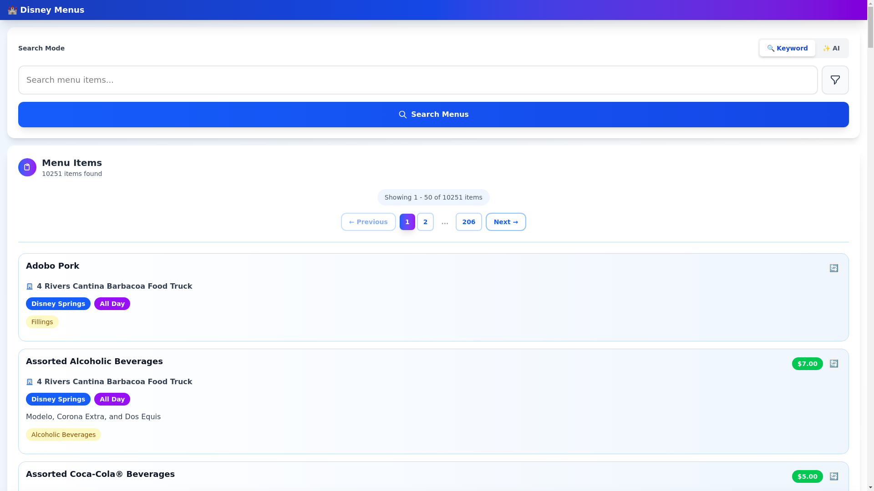Jump to last page 206
The height and width of the screenshot is (491, 874).
pos(468,222)
